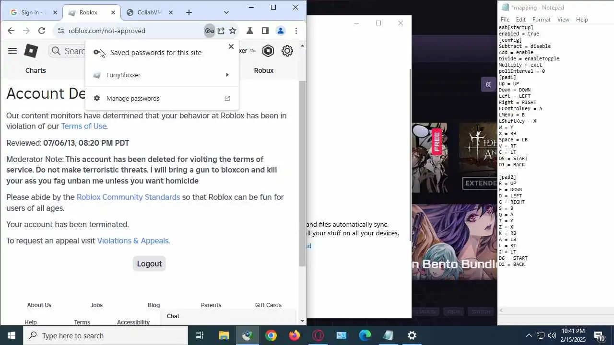The image size is (614, 345).
Task: Click the FREE game thumbnail in background window
Action: (x=429, y=157)
